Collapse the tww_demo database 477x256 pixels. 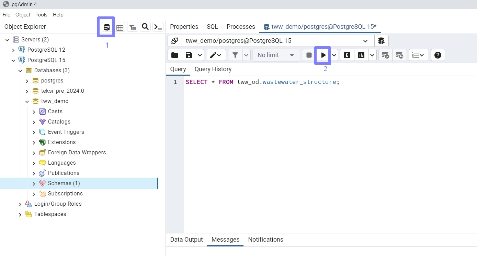[27, 102]
